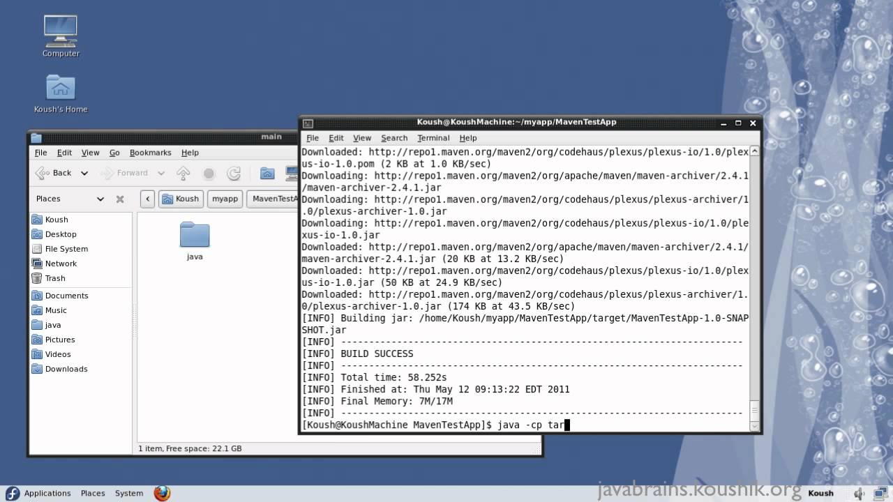Open System menu in panel
Screen dimensions: 893x502
pyautogui.click(x=129, y=494)
